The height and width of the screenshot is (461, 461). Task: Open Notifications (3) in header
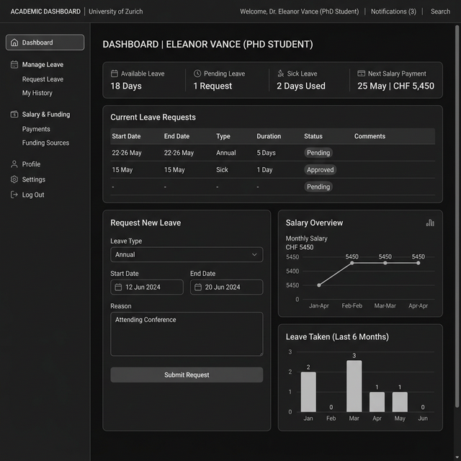393,12
